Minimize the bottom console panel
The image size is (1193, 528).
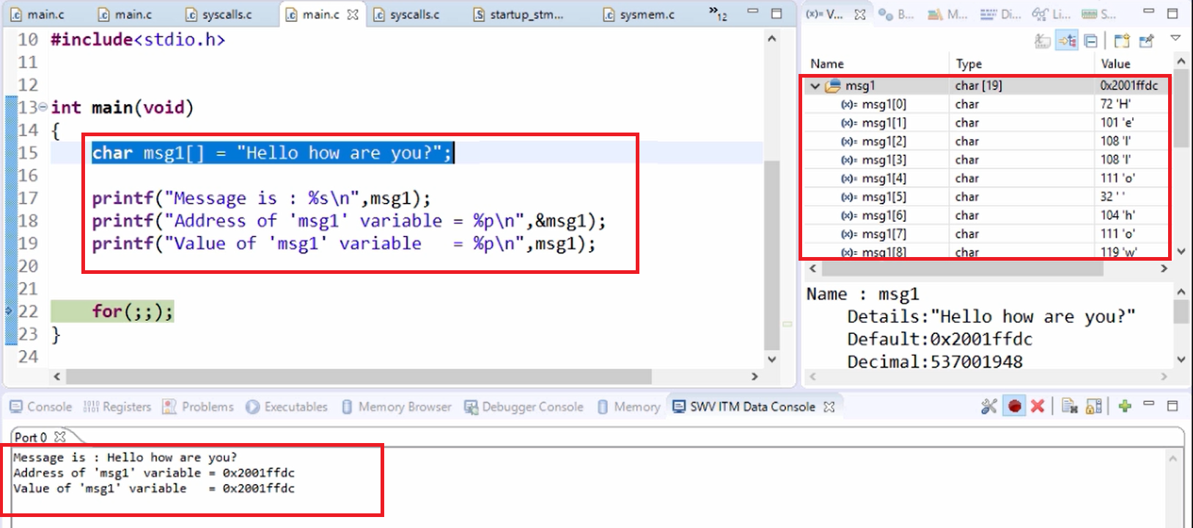(x=1148, y=404)
